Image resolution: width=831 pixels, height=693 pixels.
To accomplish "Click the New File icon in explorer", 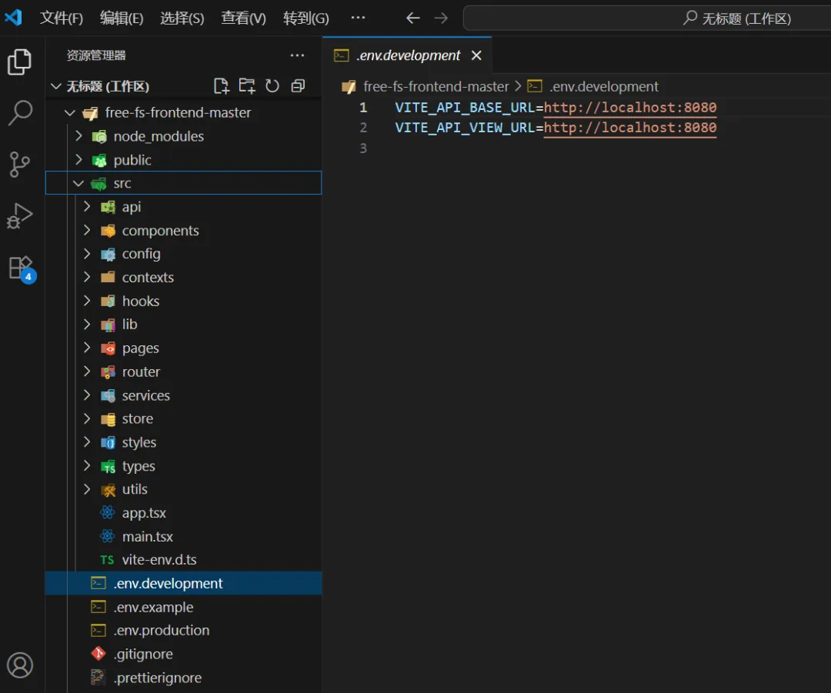I will pyautogui.click(x=222, y=86).
